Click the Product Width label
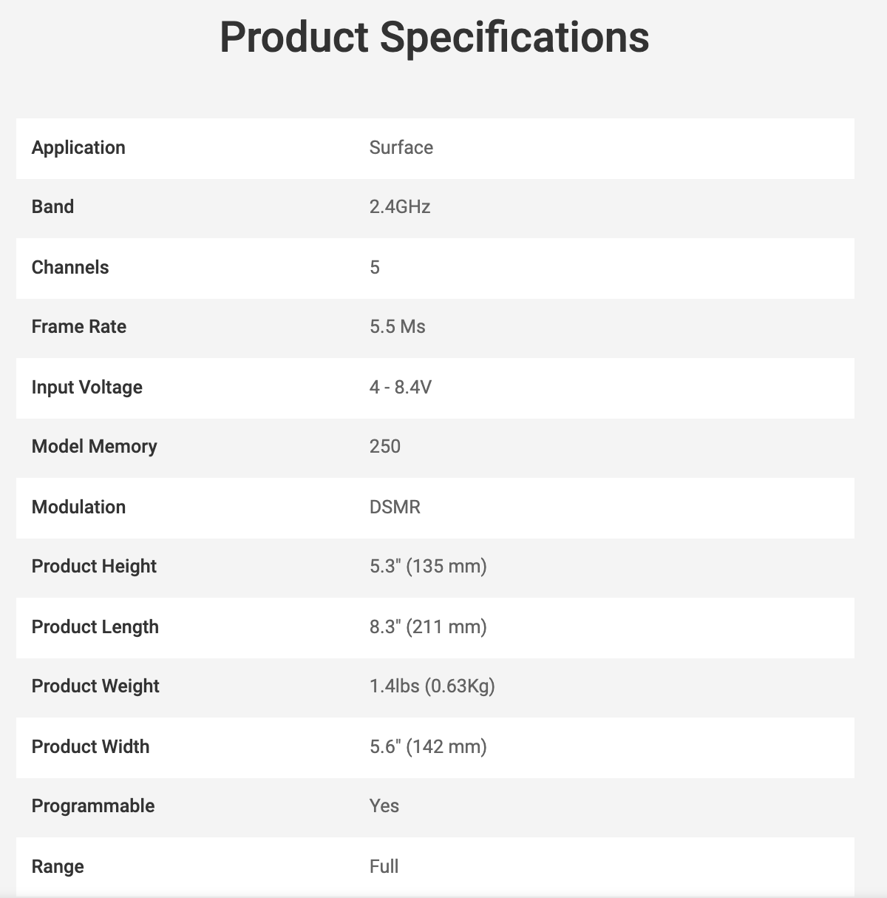This screenshot has width=887, height=898. tap(90, 747)
